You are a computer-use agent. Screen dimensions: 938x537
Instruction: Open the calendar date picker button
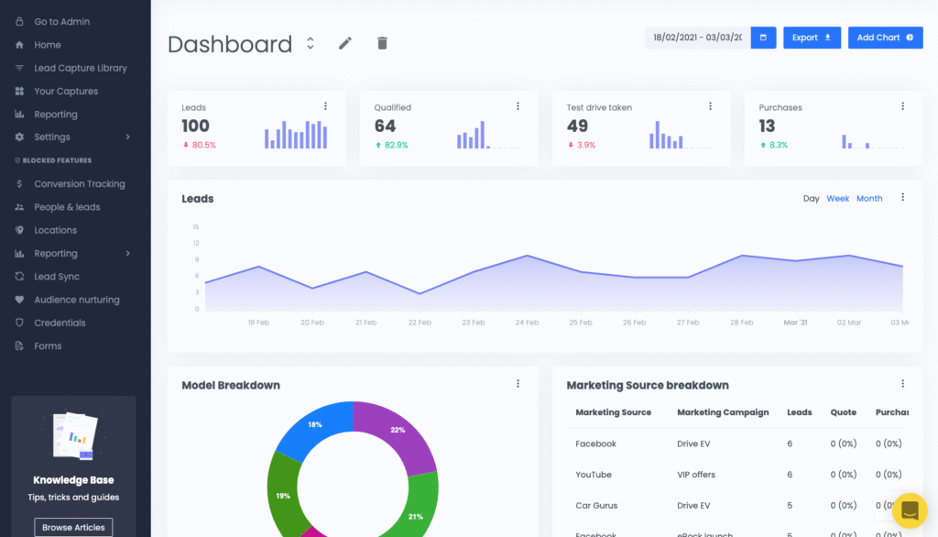[x=763, y=38]
